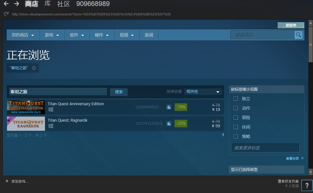Click the store URL address text
313x193 pixels.
[x=92, y=14]
